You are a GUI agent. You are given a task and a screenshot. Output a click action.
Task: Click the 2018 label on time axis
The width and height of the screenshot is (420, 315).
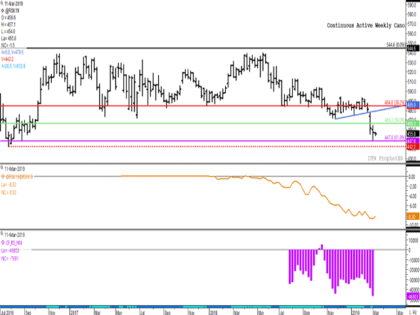click(x=213, y=312)
